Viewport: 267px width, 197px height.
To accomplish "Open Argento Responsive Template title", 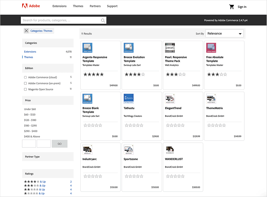I will (x=95, y=59).
